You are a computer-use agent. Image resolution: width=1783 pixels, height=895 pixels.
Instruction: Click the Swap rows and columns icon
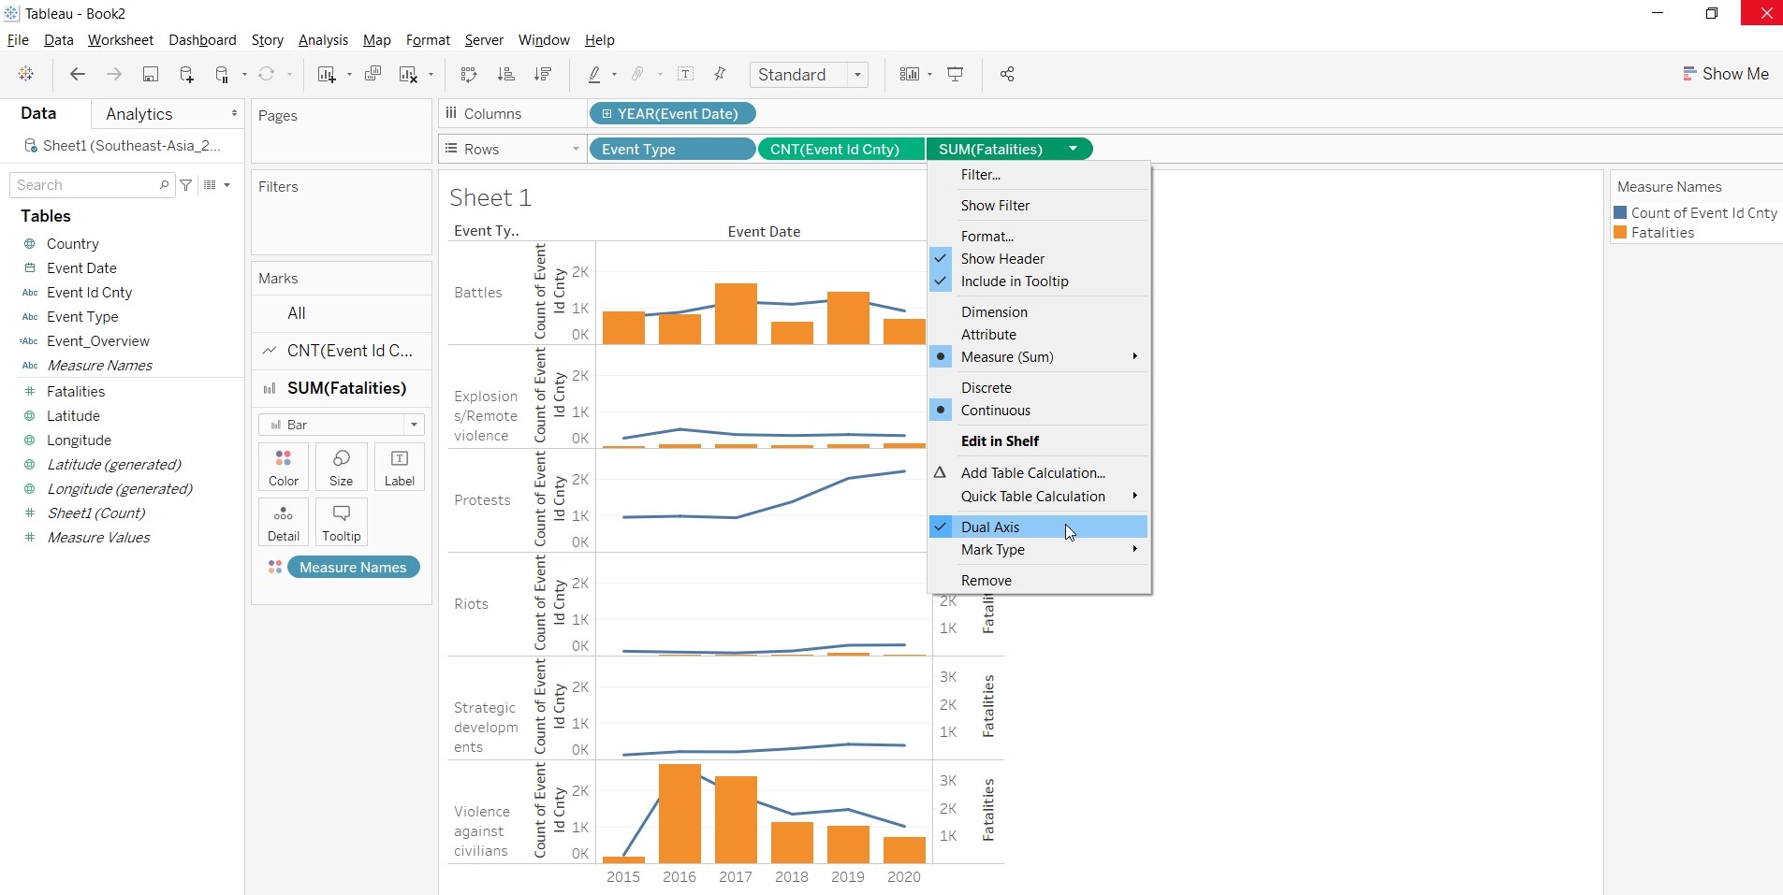click(469, 75)
